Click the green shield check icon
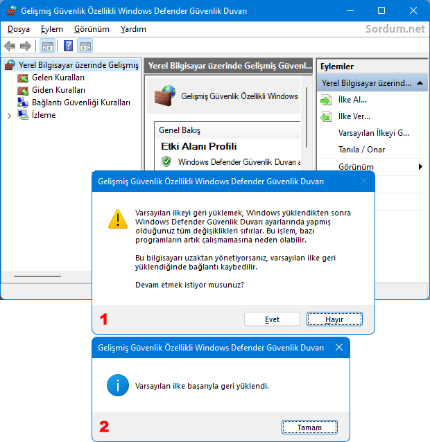Viewport: 430px width, 442px height. (x=166, y=161)
